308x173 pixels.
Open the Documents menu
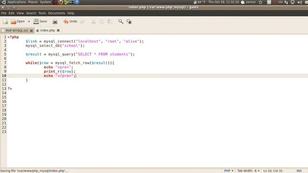click(x=57, y=13)
